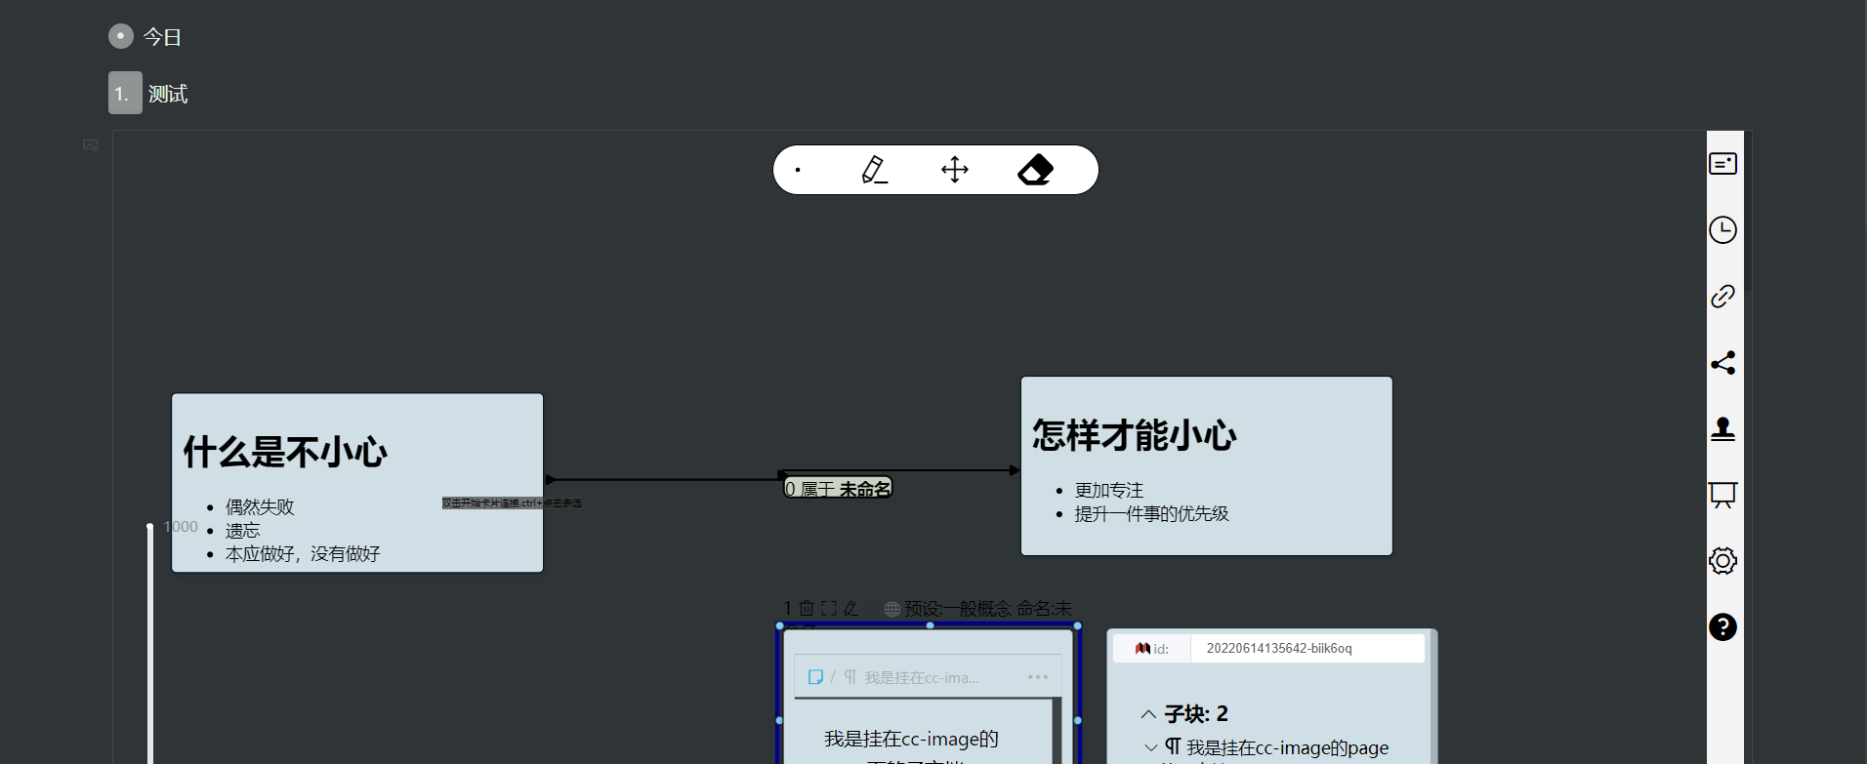Screen dimensions: 1867x764
Task: Click top-middle resize handle of selected card
Action: click(930, 625)
